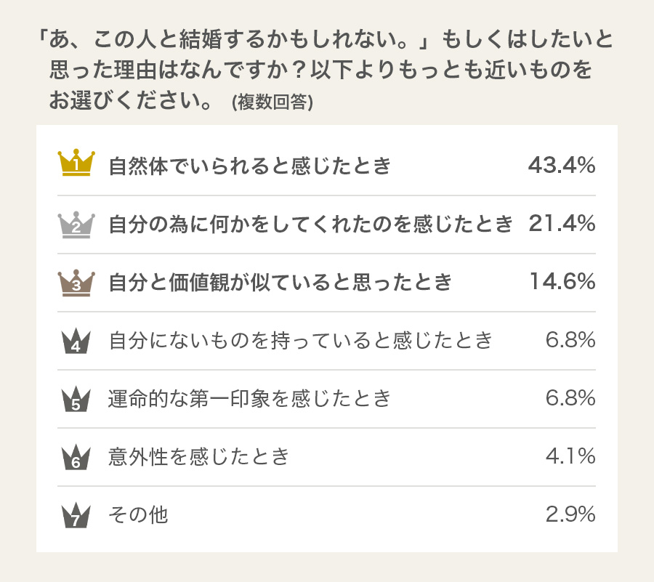Viewport: 654px width, 582px height.
Task: Select the 自分の為に何かをしてくれたのを感じたとき answer text
Action: (311, 224)
